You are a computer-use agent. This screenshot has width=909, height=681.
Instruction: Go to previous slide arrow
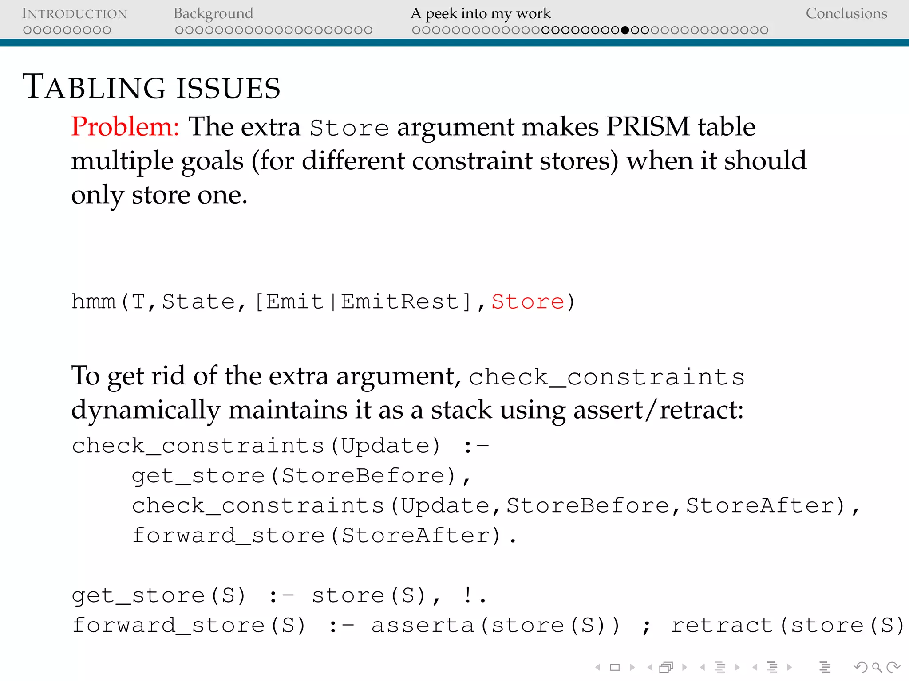598,667
